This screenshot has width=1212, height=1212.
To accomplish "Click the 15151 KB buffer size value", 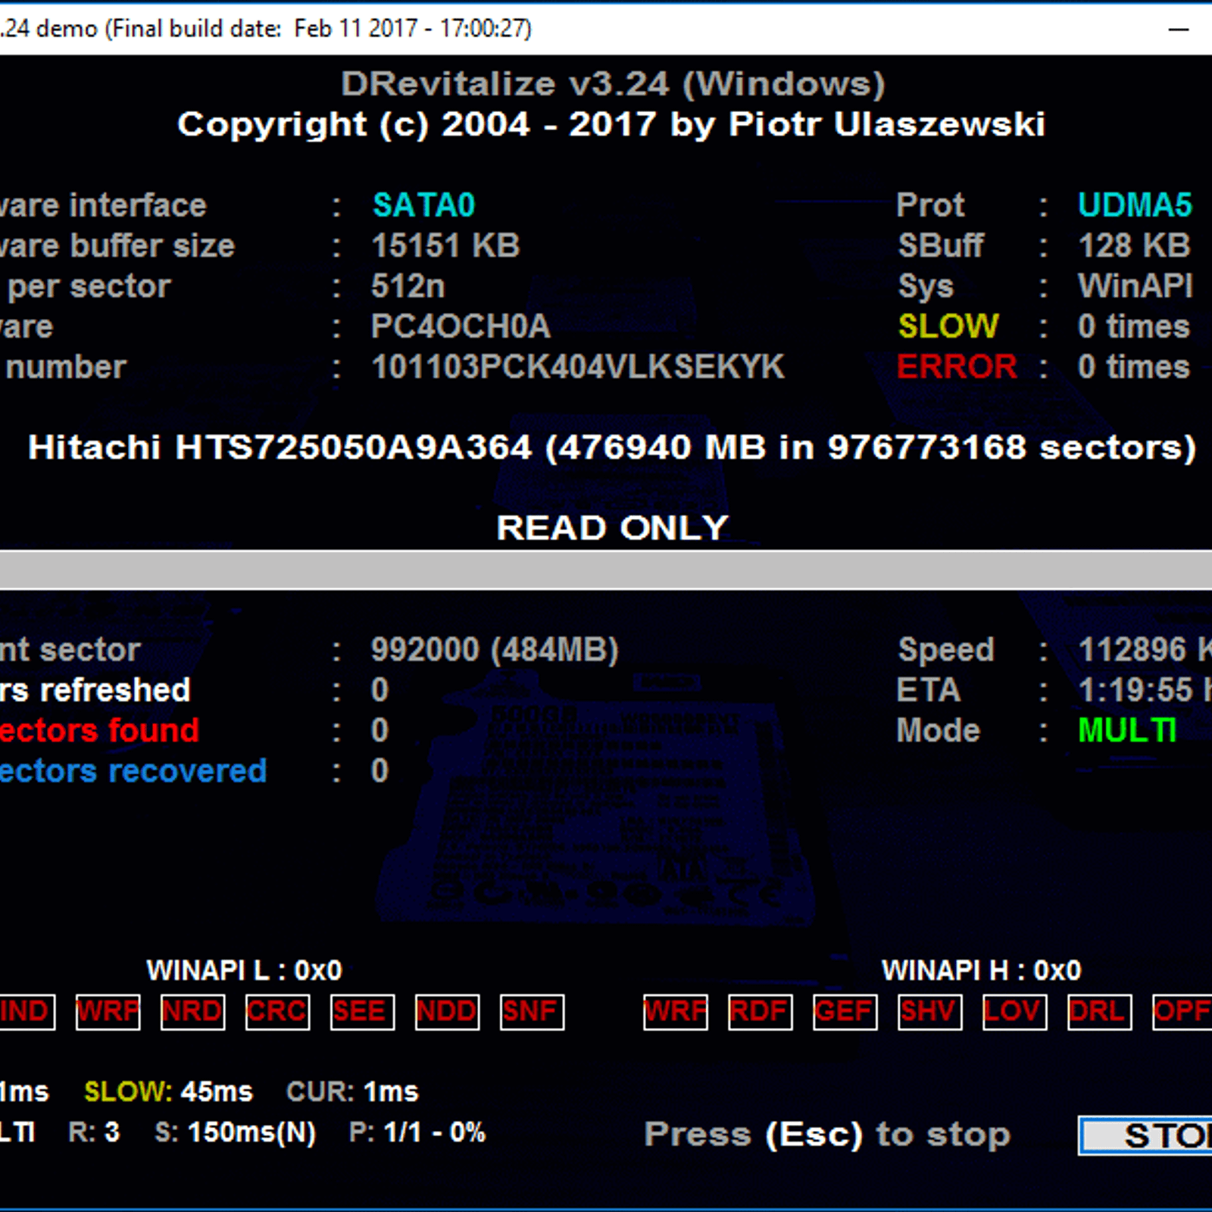I will tap(445, 245).
